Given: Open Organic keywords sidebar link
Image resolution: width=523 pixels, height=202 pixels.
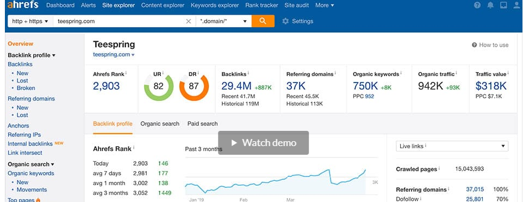Looking at the screenshot, I should click(x=30, y=173).
